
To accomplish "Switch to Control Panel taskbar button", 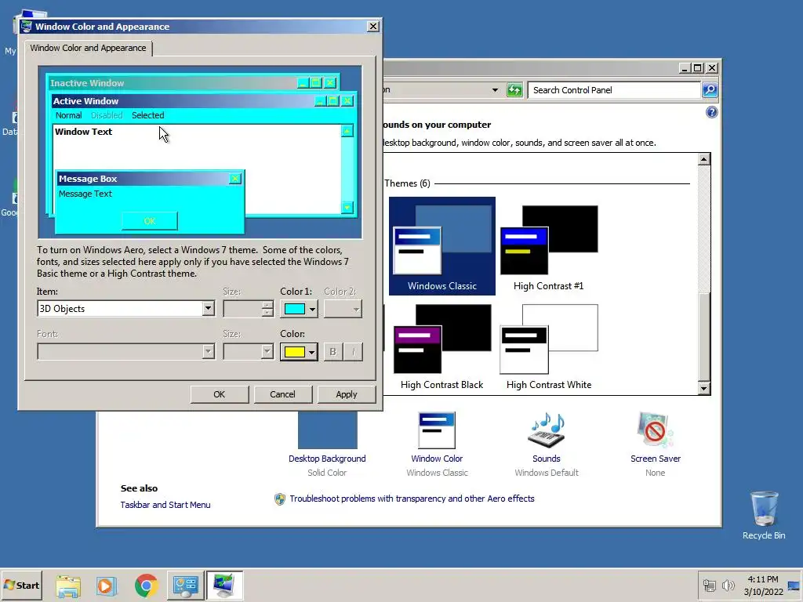I will pyautogui.click(x=185, y=586).
